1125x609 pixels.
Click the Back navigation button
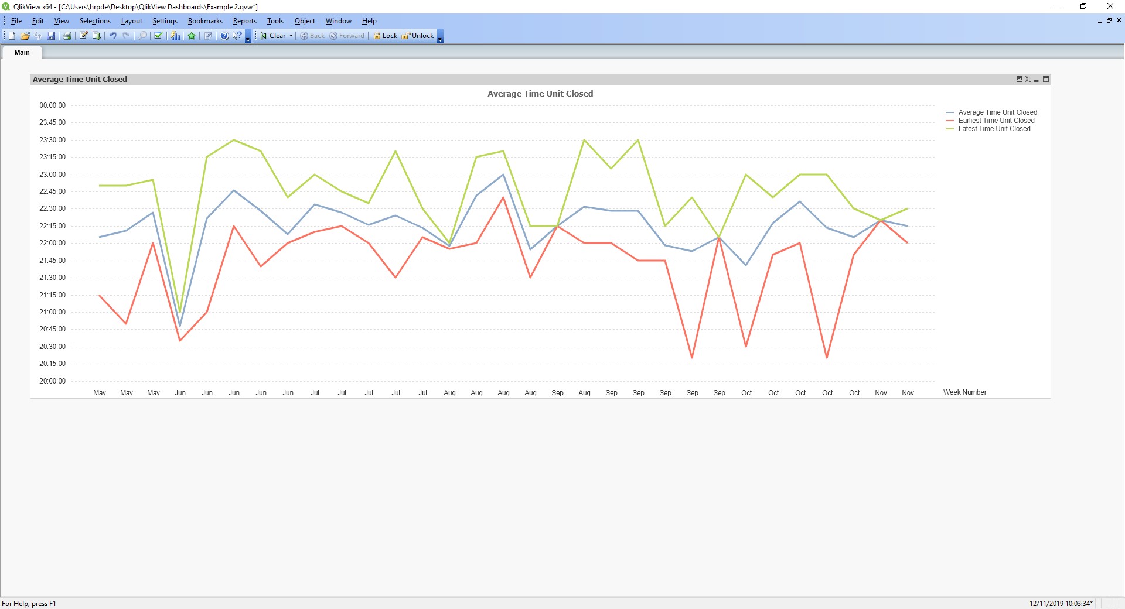coord(312,36)
